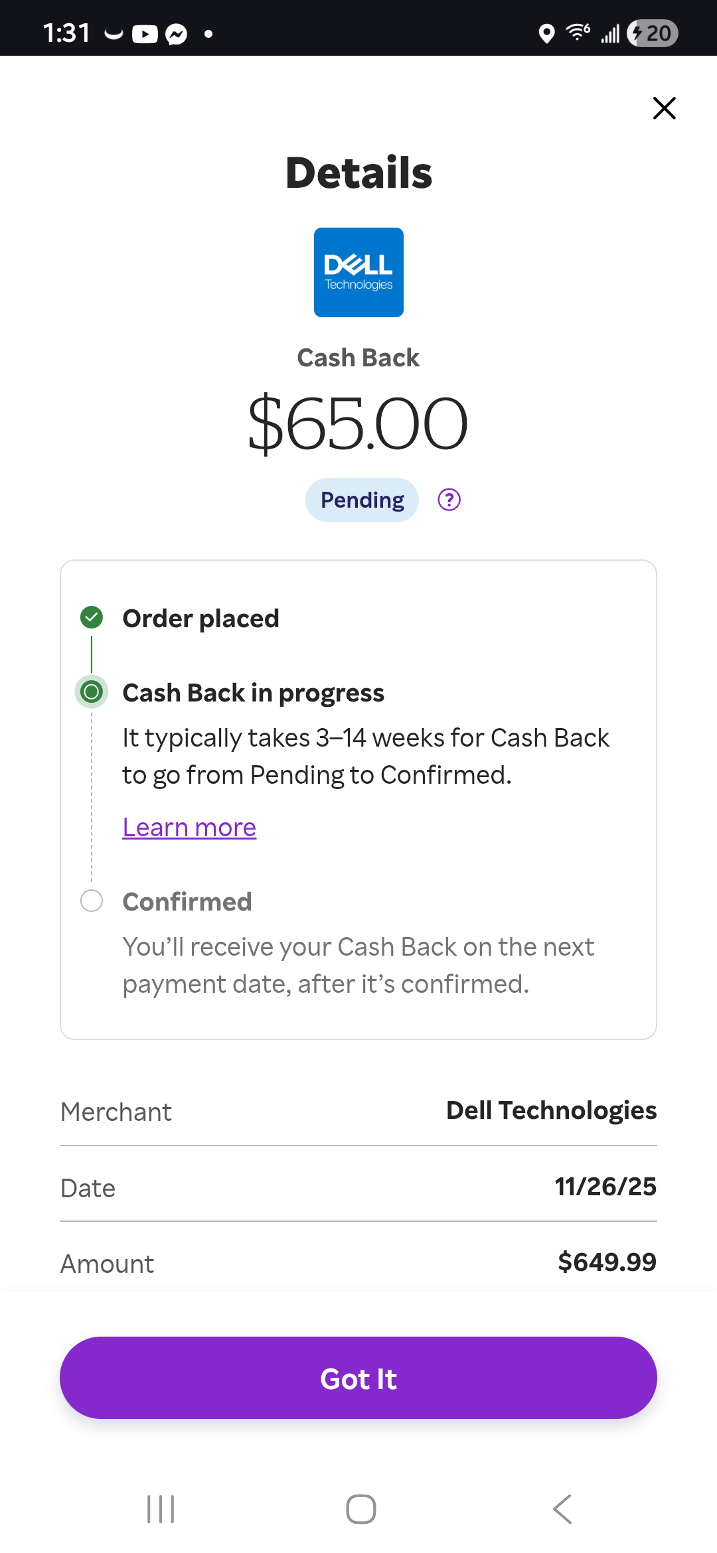Open the Pending status help icon
The image size is (717, 1553).
(x=449, y=500)
